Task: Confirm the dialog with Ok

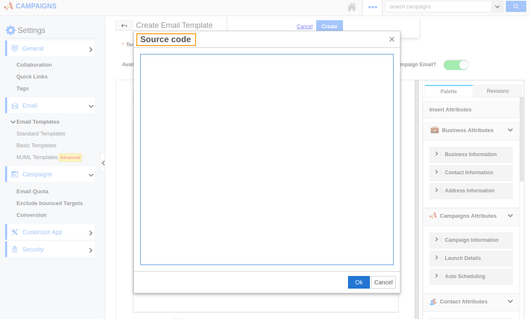Action: tap(359, 282)
